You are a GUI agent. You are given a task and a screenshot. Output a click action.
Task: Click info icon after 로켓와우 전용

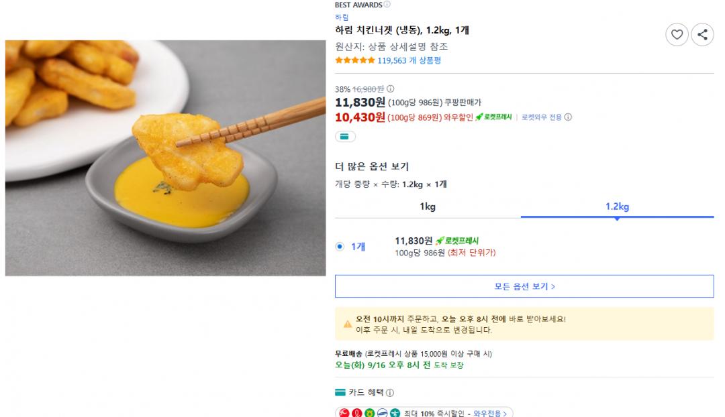point(568,117)
